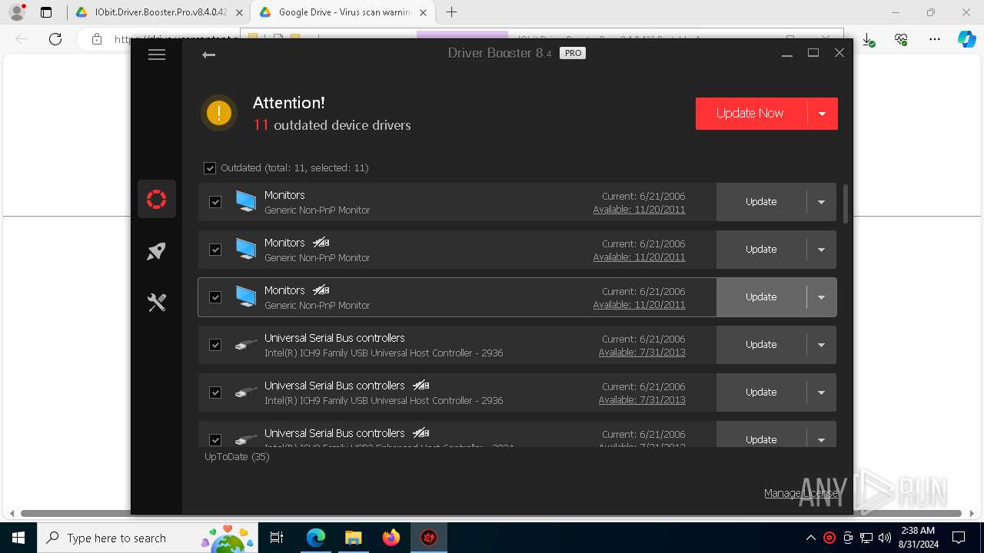The image size is (984, 553).
Task: Open Firefox from the taskbar
Action: pyautogui.click(x=391, y=538)
